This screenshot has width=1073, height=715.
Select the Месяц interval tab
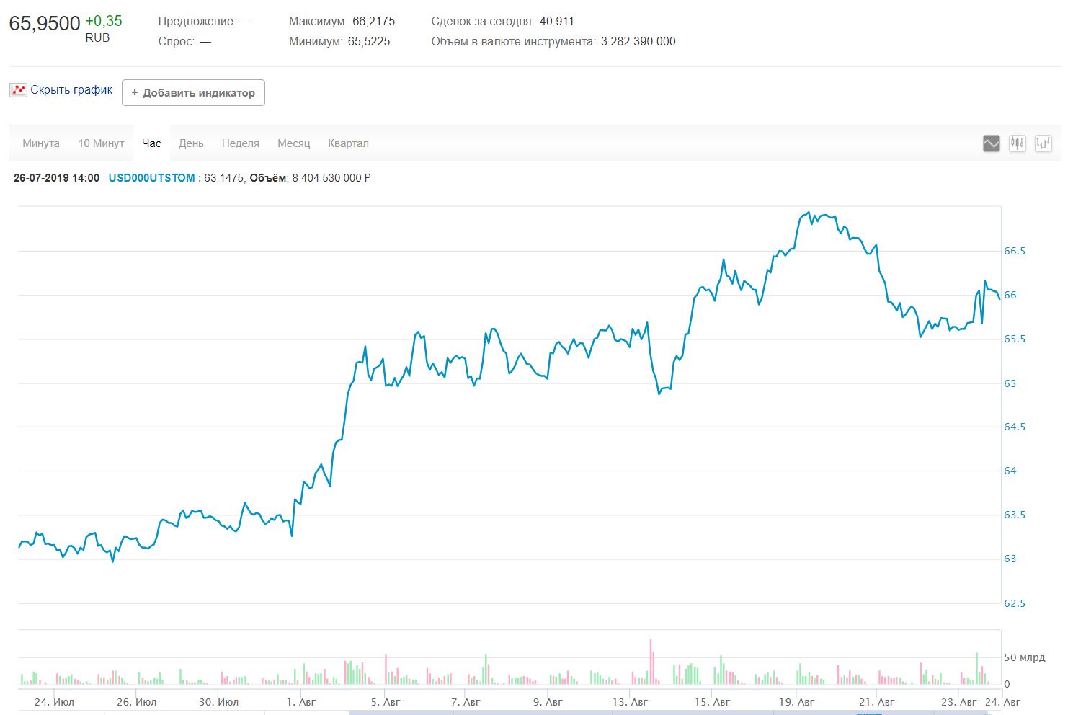[x=293, y=143]
